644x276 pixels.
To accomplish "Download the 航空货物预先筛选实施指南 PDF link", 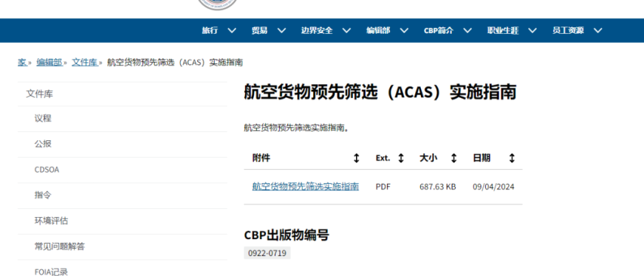I will click(x=306, y=187).
